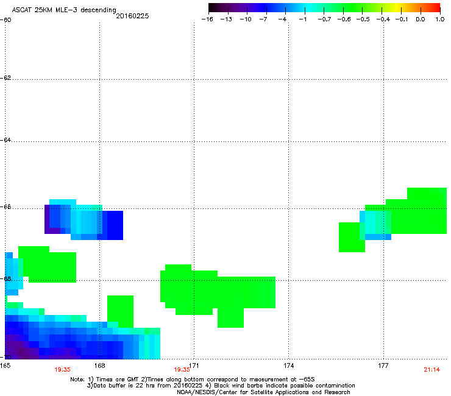Click the -4 color bar label
Viewport: 451px width, 396px height.
tap(282, 19)
